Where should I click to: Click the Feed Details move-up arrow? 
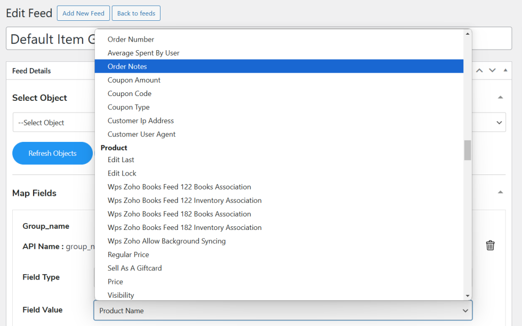(x=479, y=70)
